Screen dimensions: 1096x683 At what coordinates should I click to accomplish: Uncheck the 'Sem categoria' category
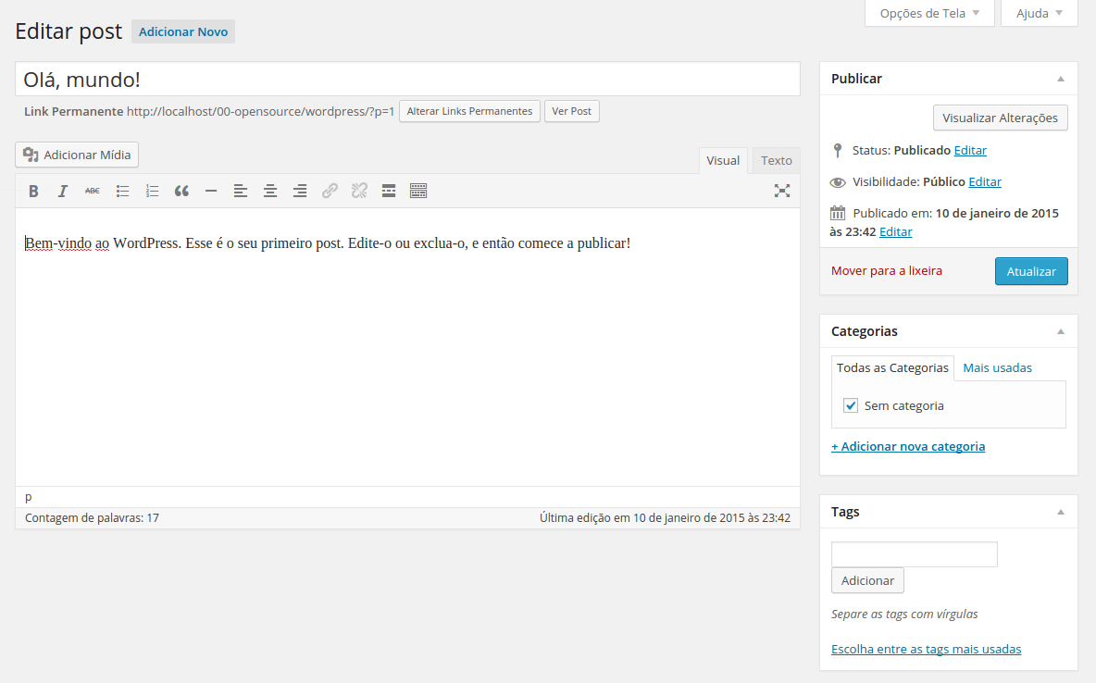click(850, 405)
